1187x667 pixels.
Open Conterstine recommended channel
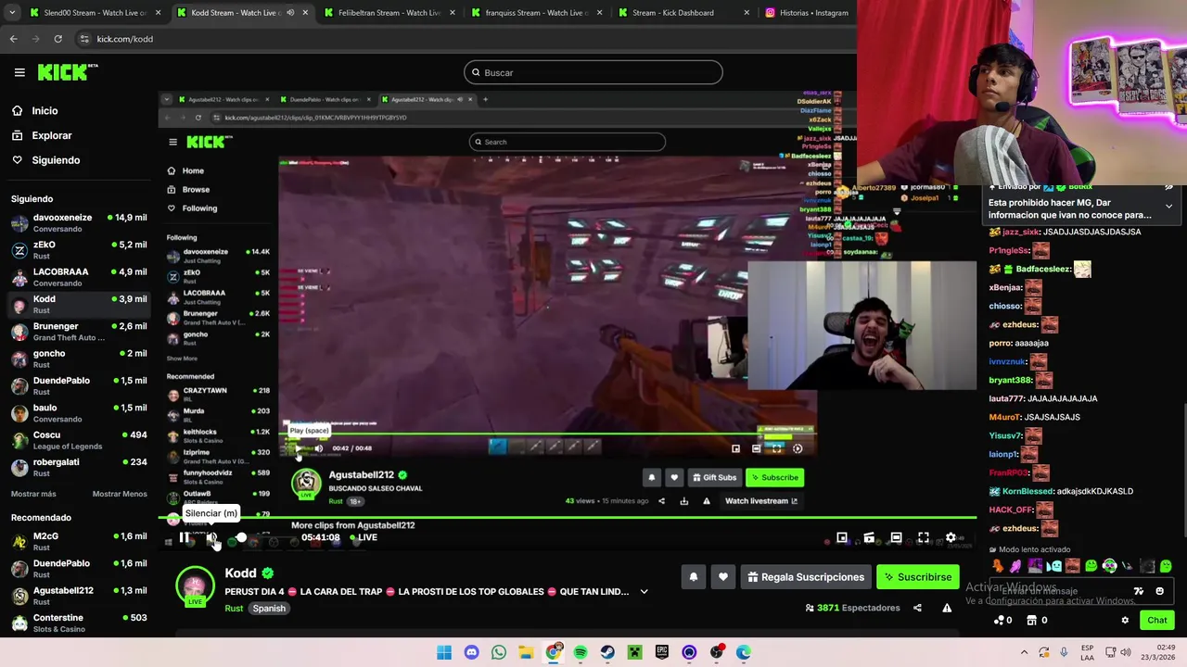79,623
